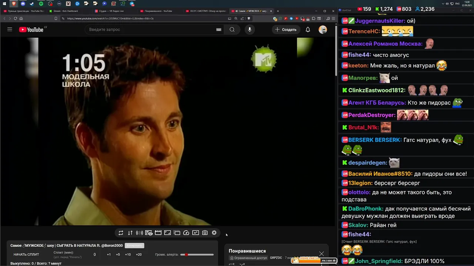This screenshot has height=266, width=474.
Task: Click the dashed-window icon in player toolbar
Action: (x=177, y=233)
